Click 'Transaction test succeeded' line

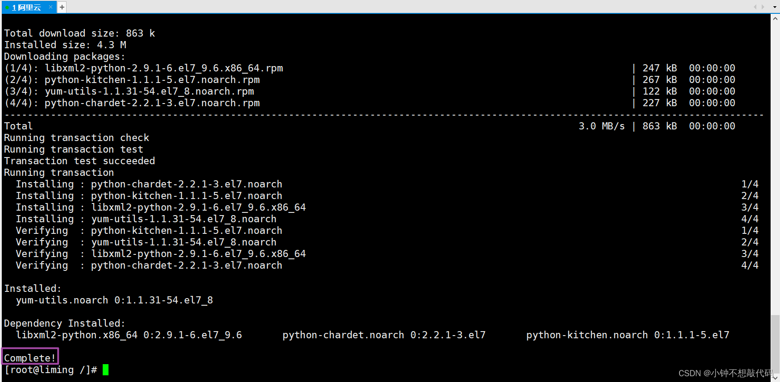(79, 161)
